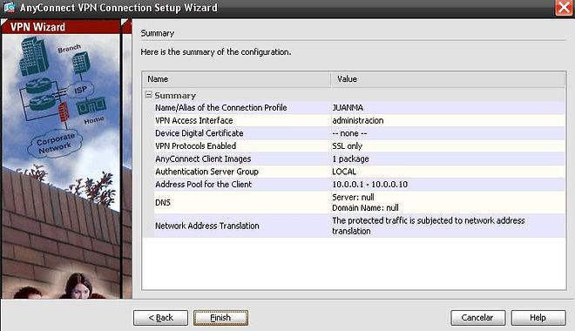Viewport: 575px width, 331px height.
Task: Select the VPN Protocols Enabled row
Action: point(359,145)
